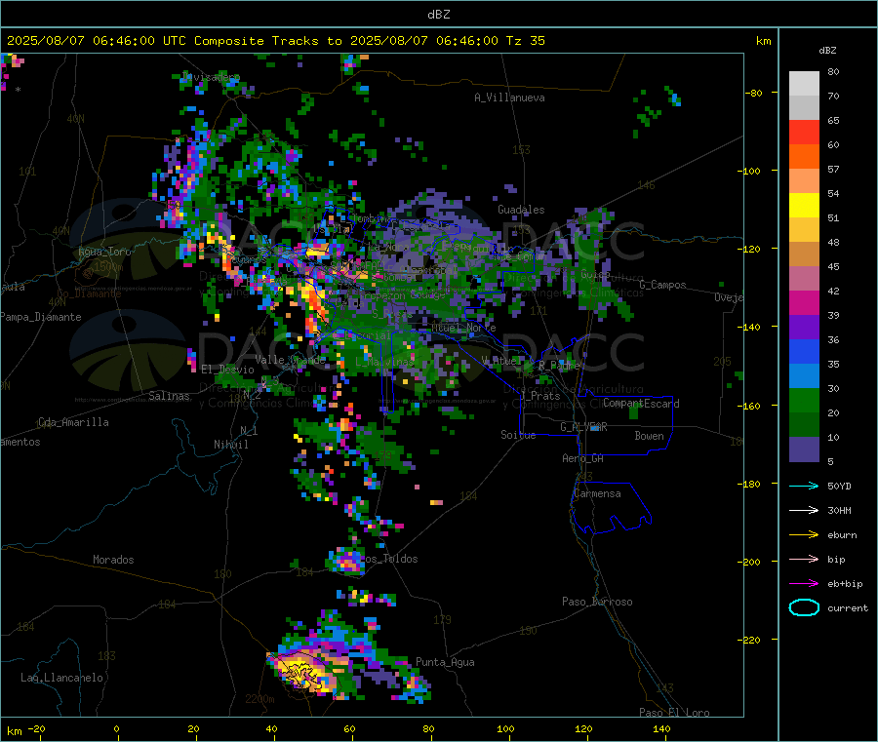Click the '-220' y-axis tick label

click(751, 641)
